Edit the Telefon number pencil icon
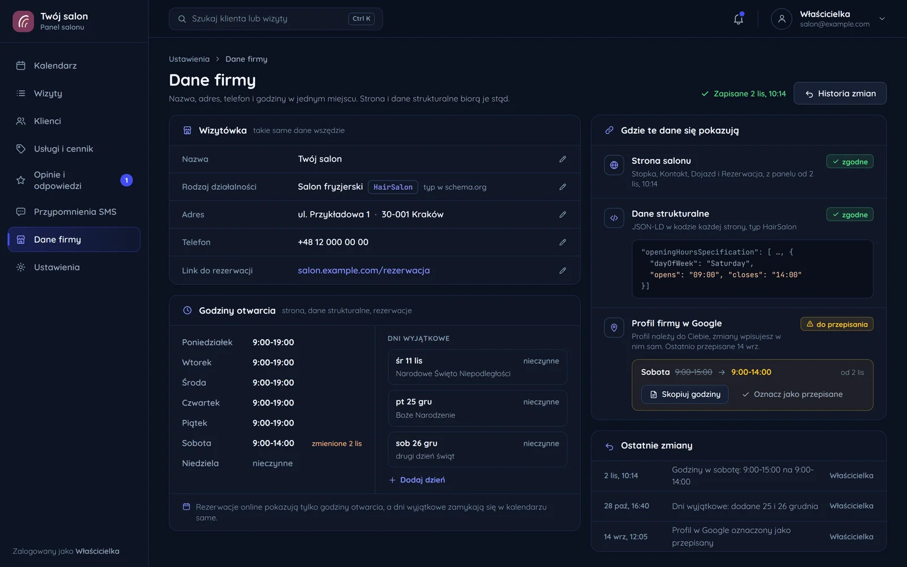 [562, 242]
